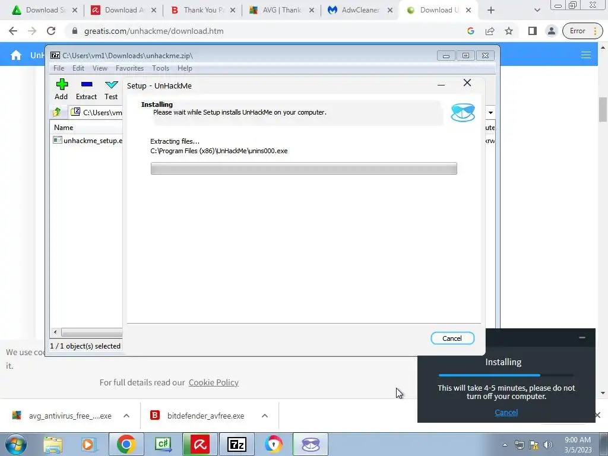Go back in Chrome
608x456 pixels.
[x=13, y=31]
